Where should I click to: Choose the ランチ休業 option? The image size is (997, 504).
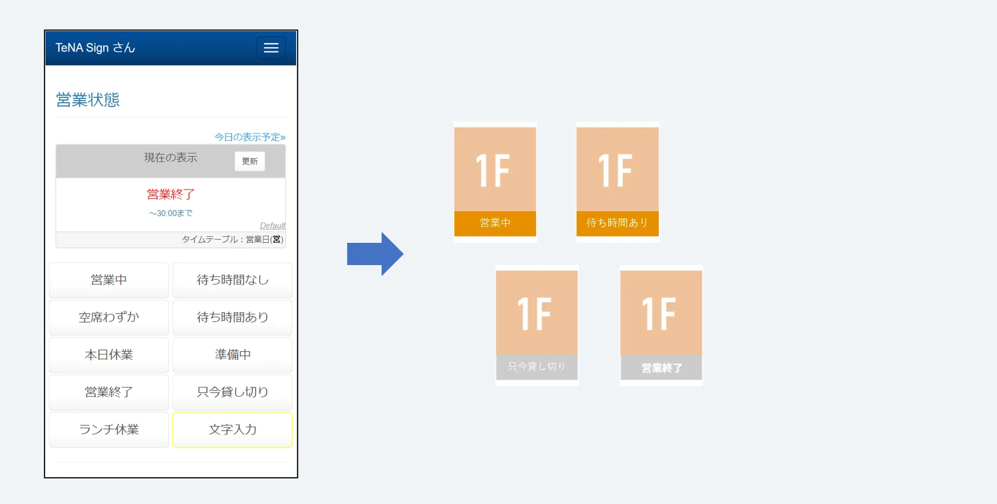click(x=109, y=430)
